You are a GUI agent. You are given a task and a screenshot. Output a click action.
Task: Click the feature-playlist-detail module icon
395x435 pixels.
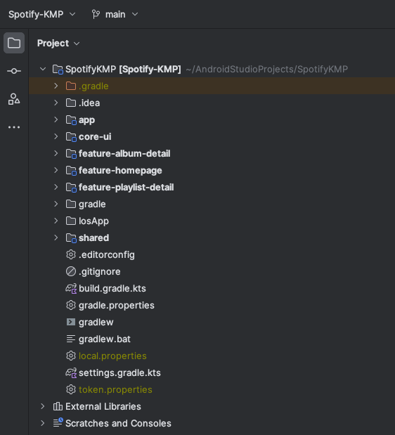[71, 188]
